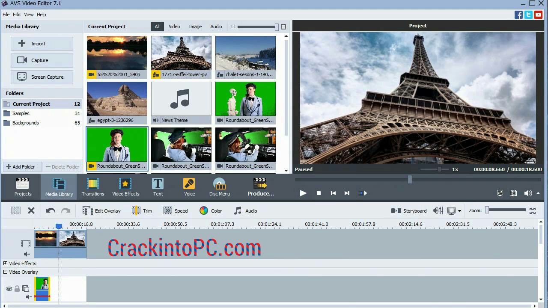The width and height of the screenshot is (548, 308).
Task: Open the Facebook link icon
Action: point(518,15)
